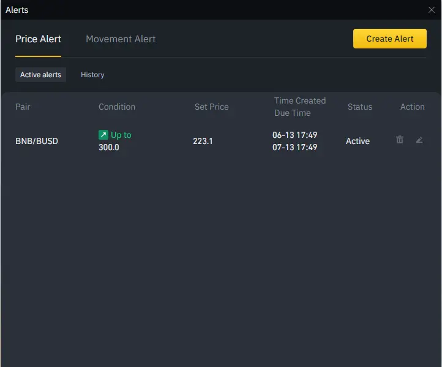
Task: Select the Price Alert tab
Action: [38, 39]
